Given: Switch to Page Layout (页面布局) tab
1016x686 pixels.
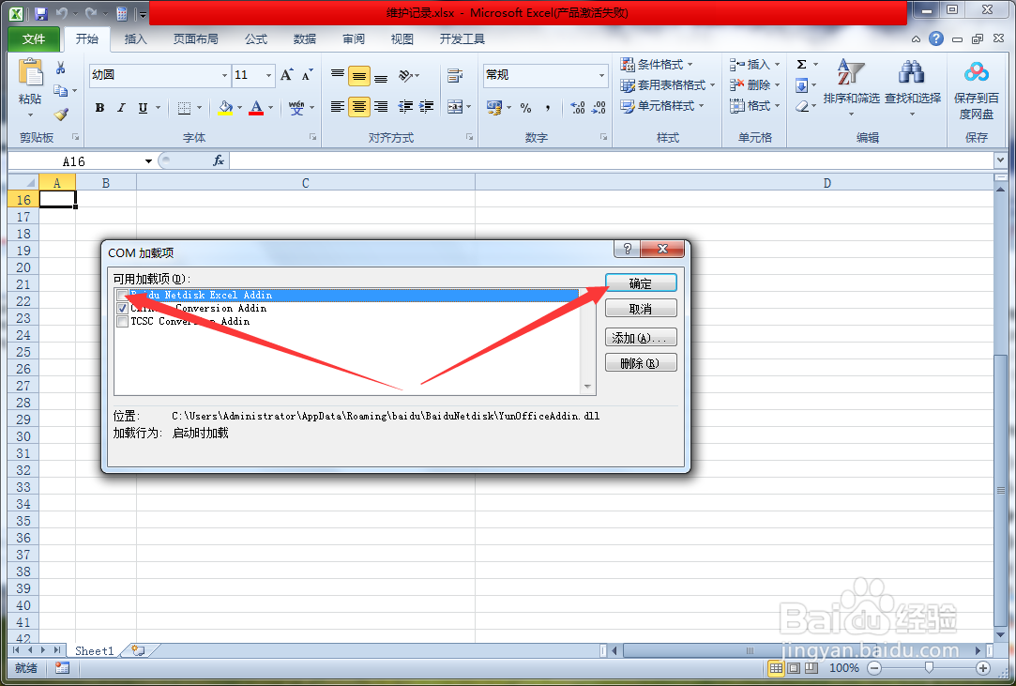Looking at the screenshot, I should pyautogui.click(x=196, y=38).
